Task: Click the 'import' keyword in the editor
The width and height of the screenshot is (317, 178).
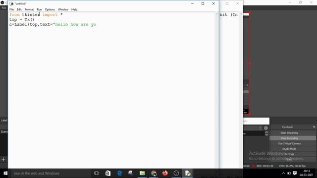Action: [50, 14]
